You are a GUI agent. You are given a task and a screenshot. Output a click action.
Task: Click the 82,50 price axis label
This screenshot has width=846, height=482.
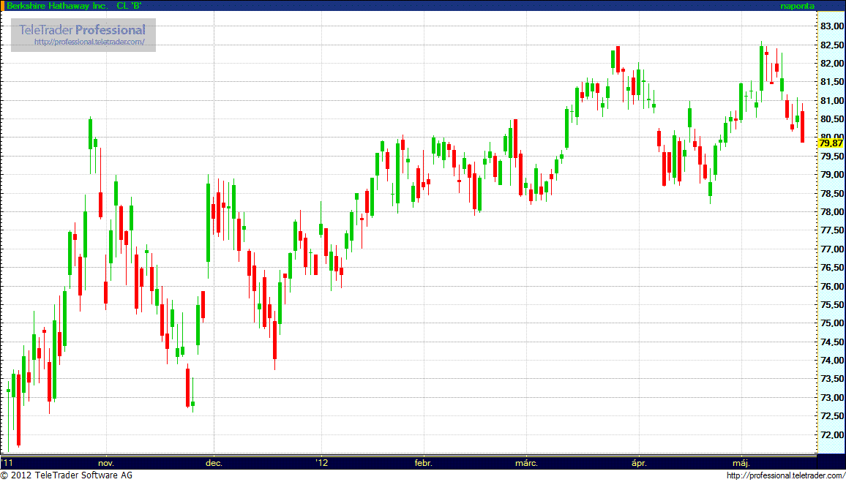coord(831,45)
